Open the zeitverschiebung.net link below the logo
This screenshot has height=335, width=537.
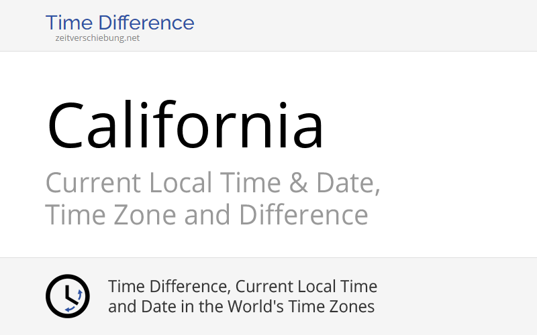point(97,38)
